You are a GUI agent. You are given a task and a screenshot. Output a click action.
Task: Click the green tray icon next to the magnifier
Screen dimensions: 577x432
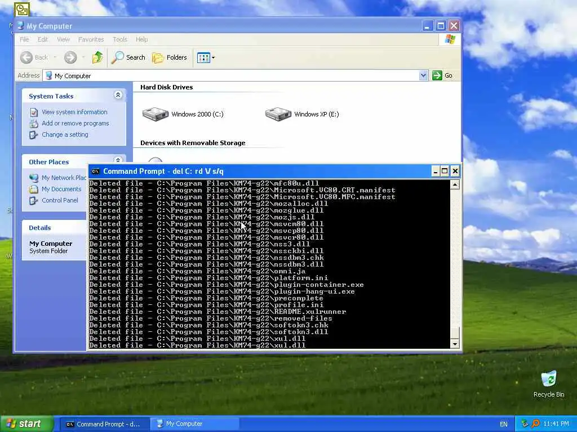tap(525, 424)
